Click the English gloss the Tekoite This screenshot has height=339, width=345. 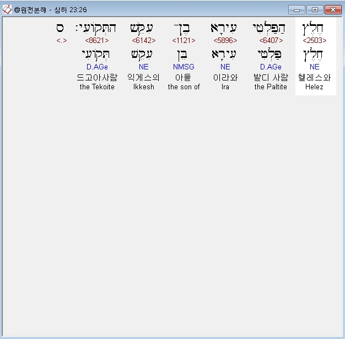point(97,87)
